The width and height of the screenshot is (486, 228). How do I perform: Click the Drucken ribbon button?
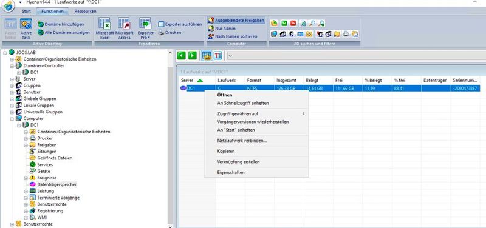point(169,32)
